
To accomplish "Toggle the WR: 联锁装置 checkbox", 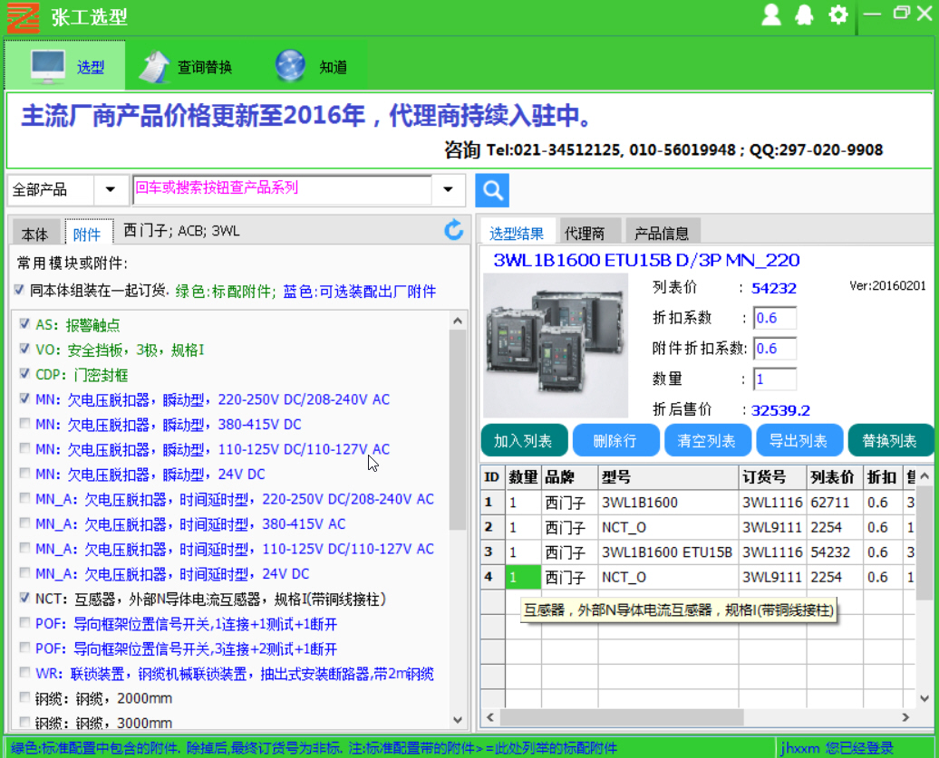I will 24,673.
